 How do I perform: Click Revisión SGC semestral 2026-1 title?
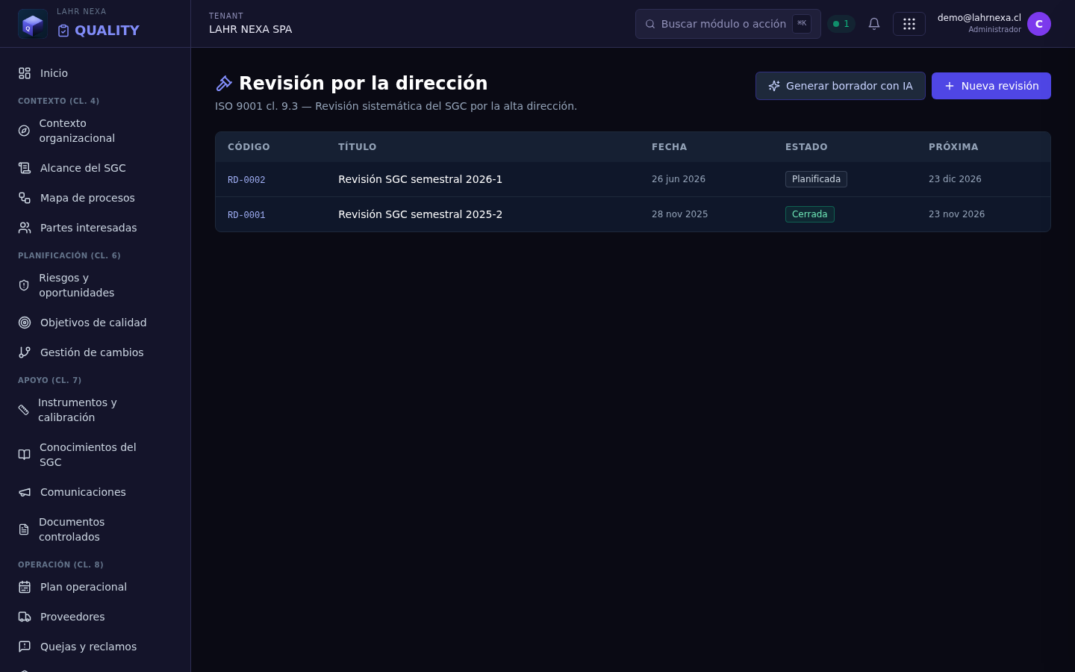pos(420,179)
